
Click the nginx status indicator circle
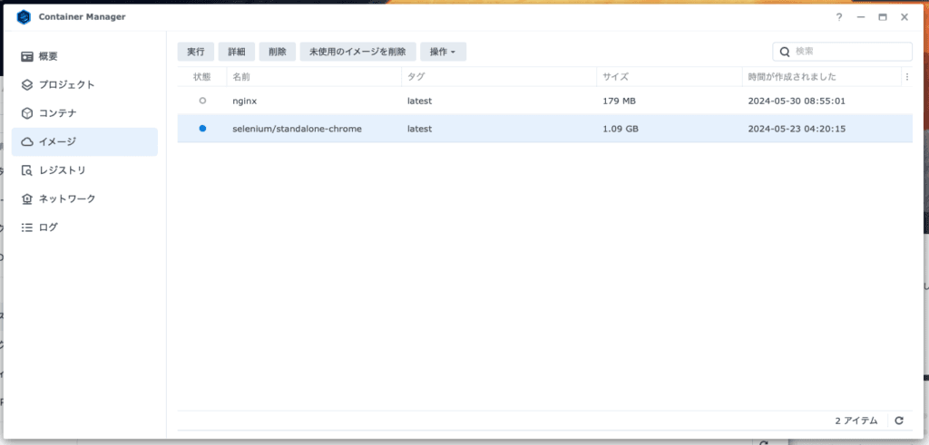point(202,101)
